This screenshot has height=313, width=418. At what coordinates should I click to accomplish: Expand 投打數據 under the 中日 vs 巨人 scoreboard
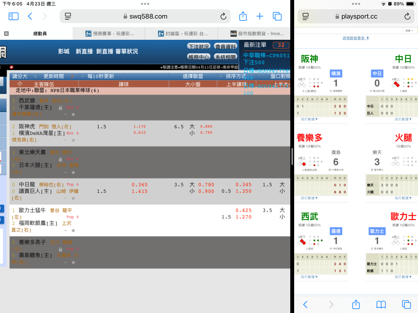click(403, 119)
